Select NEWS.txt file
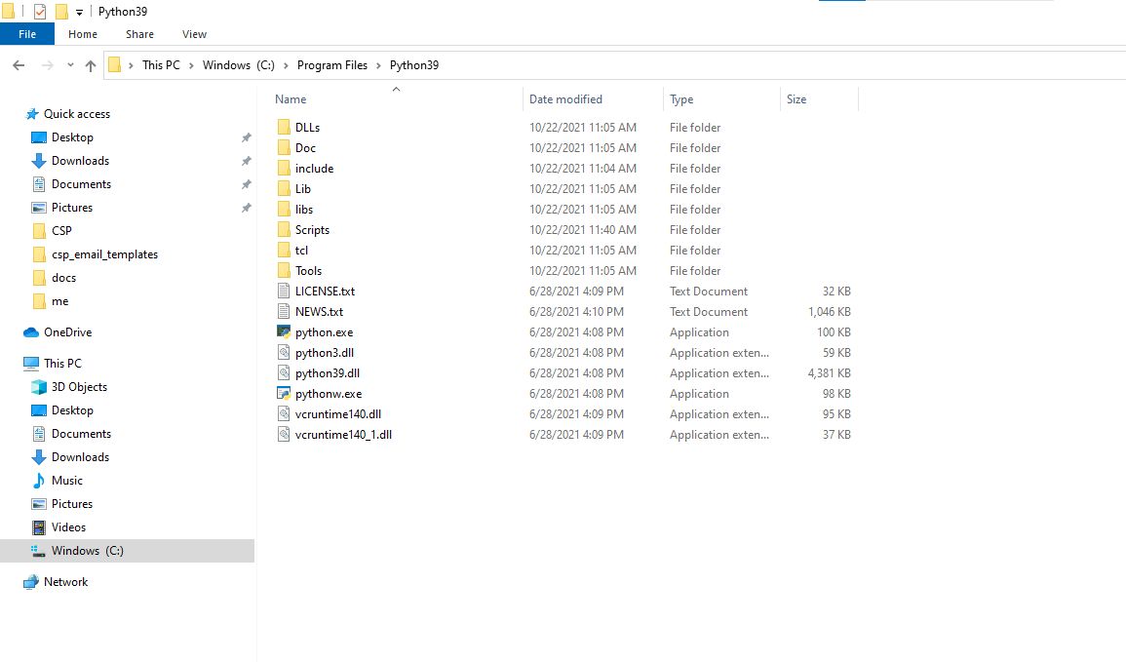The height and width of the screenshot is (662, 1126). click(x=319, y=312)
